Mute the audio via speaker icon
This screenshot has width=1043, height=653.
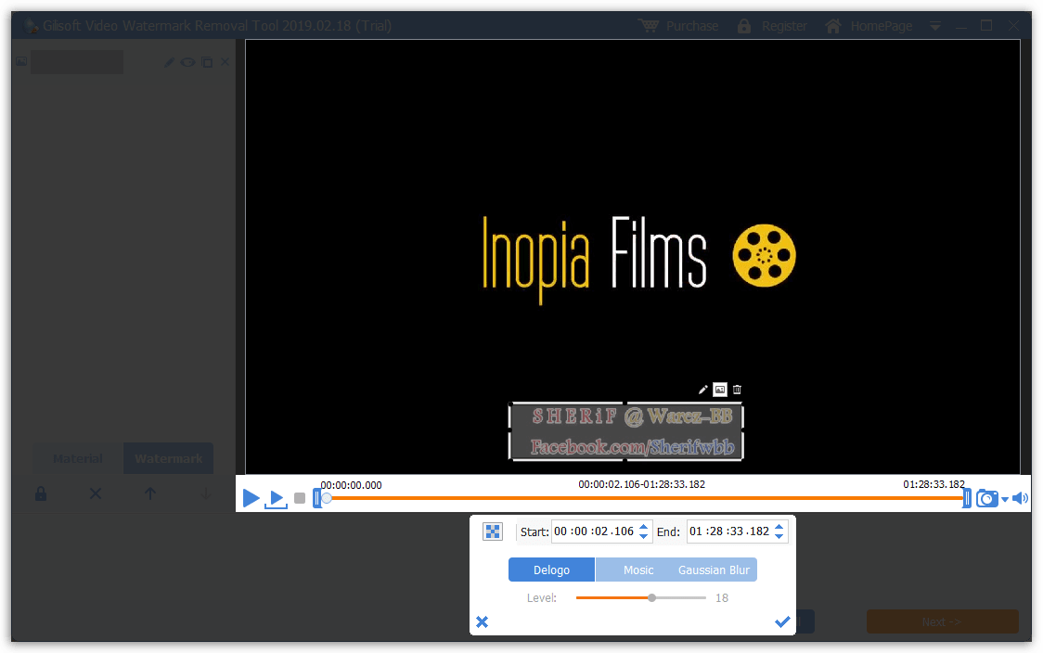1020,499
